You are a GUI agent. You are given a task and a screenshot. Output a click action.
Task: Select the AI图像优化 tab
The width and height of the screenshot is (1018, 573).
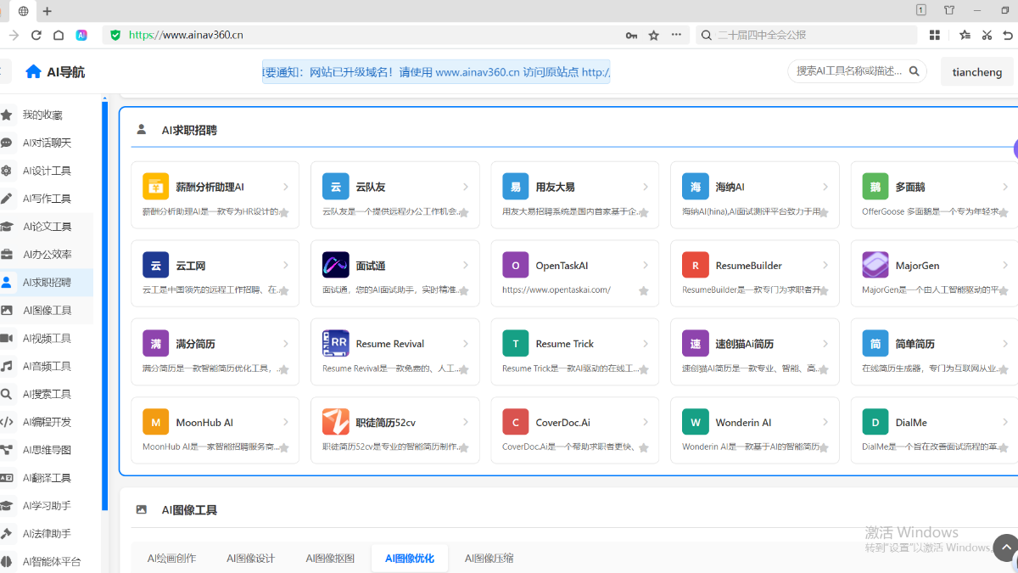pyautogui.click(x=409, y=558)
